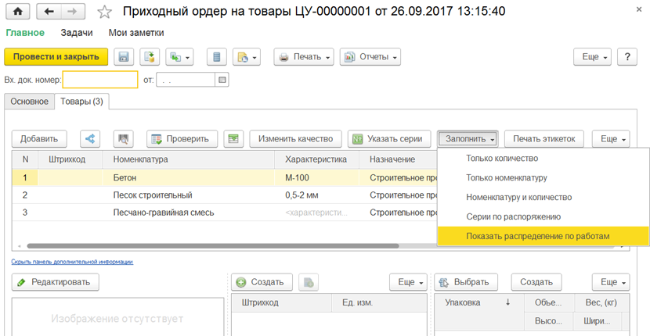
Task: Focus the incoming document date field
Action: point(186,80)
